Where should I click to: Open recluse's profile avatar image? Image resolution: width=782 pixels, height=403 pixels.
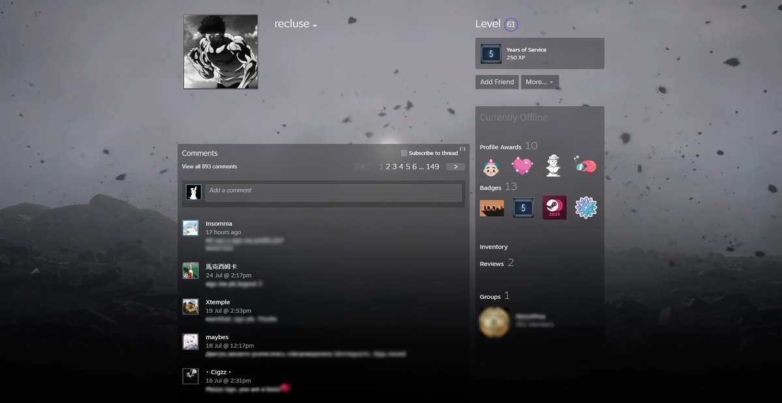220,51
